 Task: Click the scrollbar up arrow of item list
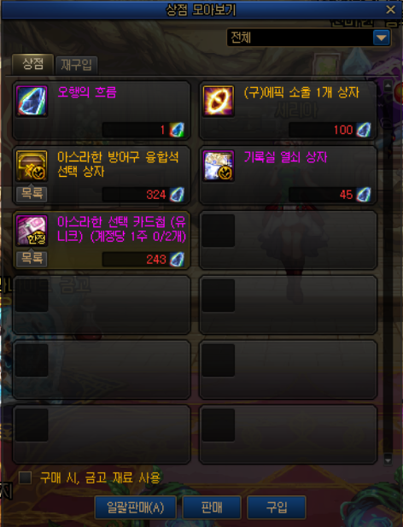click(x=388, y=85)
